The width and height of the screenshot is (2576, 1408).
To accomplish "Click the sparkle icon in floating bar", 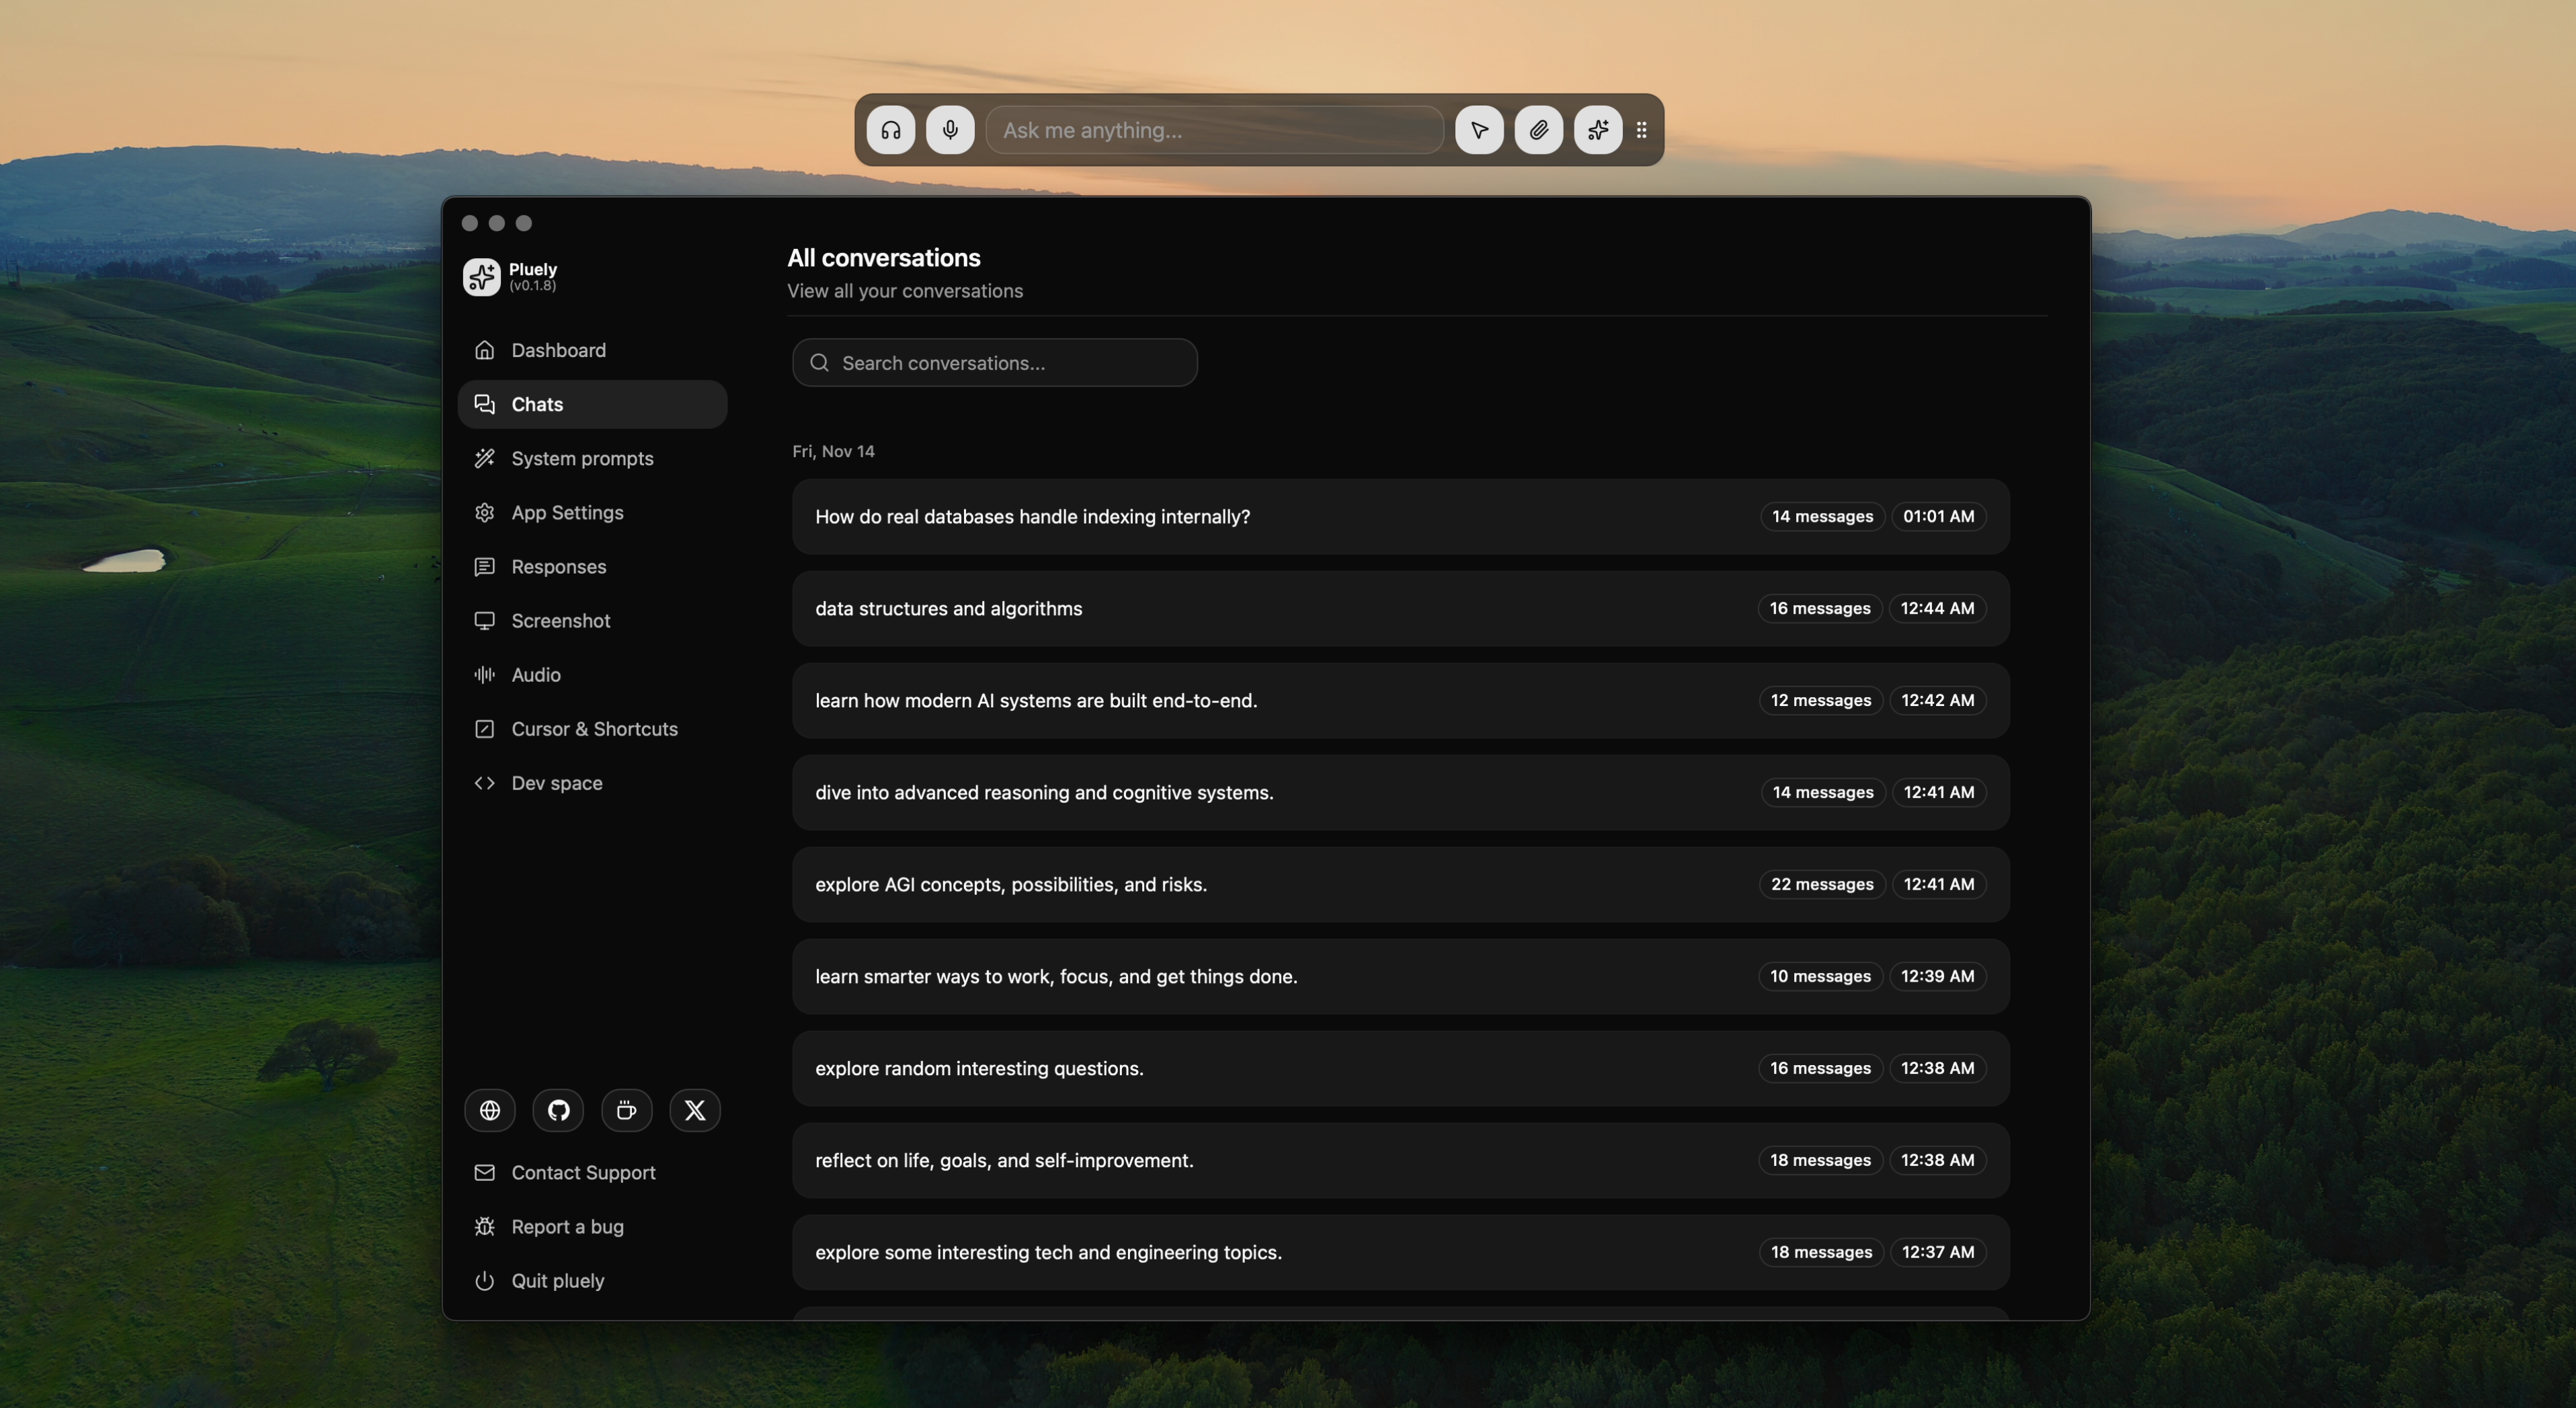I will point(1598,130).
